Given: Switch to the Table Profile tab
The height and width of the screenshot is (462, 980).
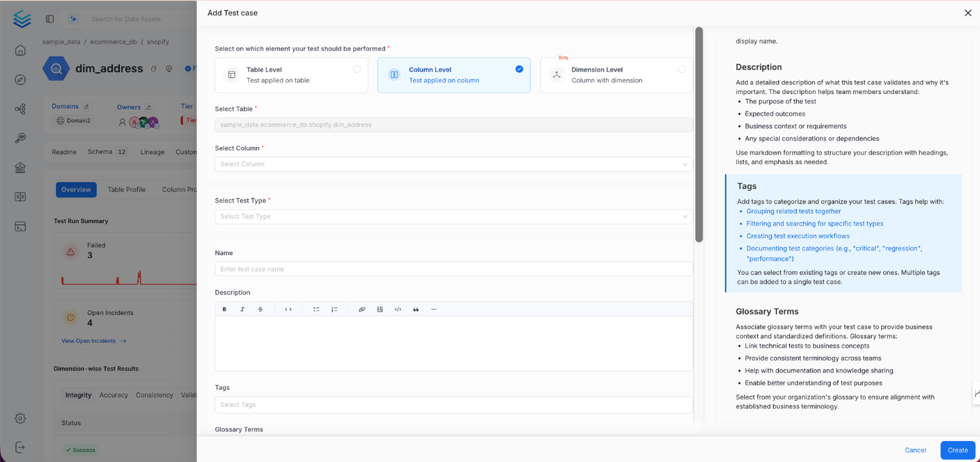Looking at the screenshot, I should [126, 189].
